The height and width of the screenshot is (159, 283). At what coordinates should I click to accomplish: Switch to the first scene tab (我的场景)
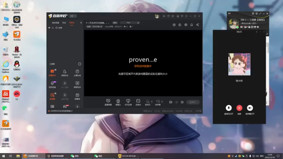point(56,23)
